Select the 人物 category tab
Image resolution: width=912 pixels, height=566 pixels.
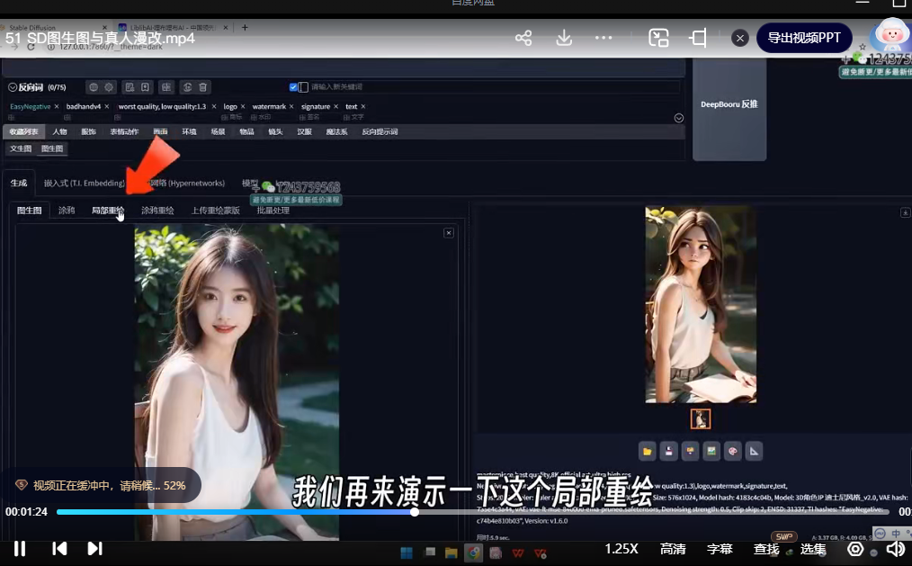click(x=60, y=132)
